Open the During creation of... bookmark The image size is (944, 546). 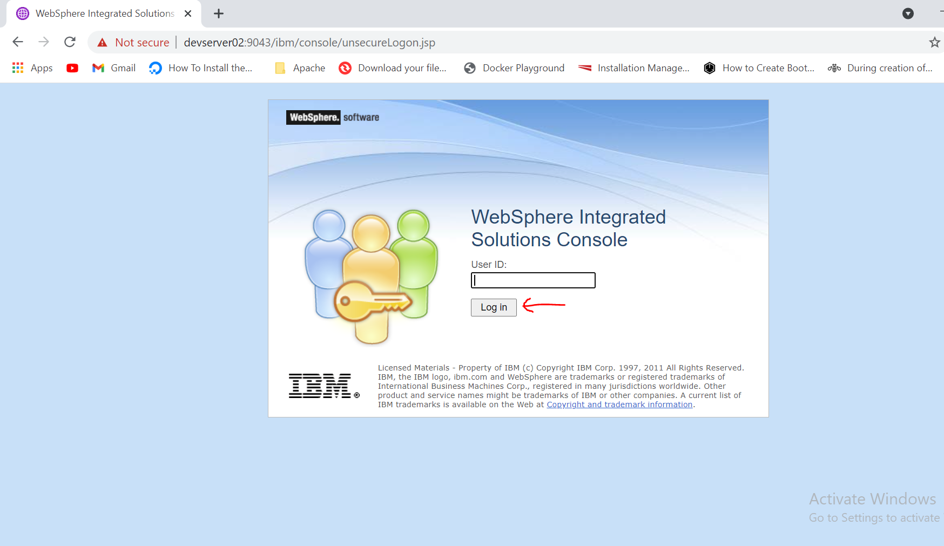[880, 68]
